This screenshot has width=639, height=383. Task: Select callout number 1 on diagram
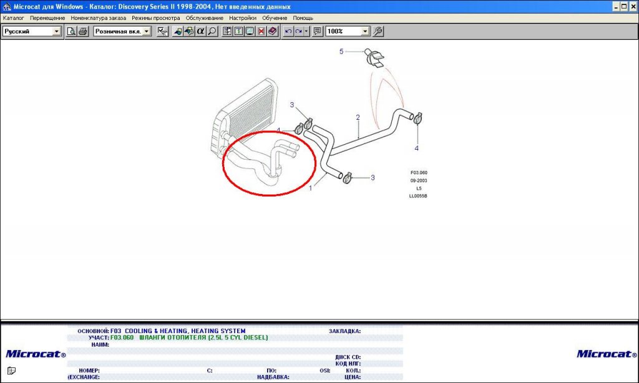(x=311, y=188)
